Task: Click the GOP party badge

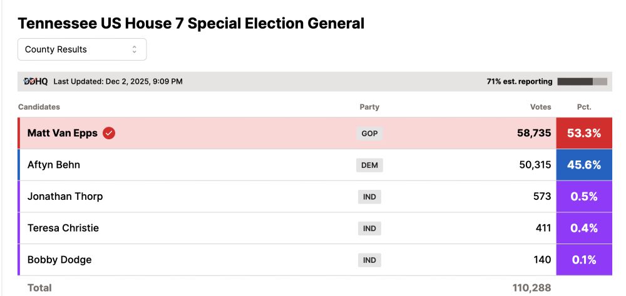Action: pos(370,133)
